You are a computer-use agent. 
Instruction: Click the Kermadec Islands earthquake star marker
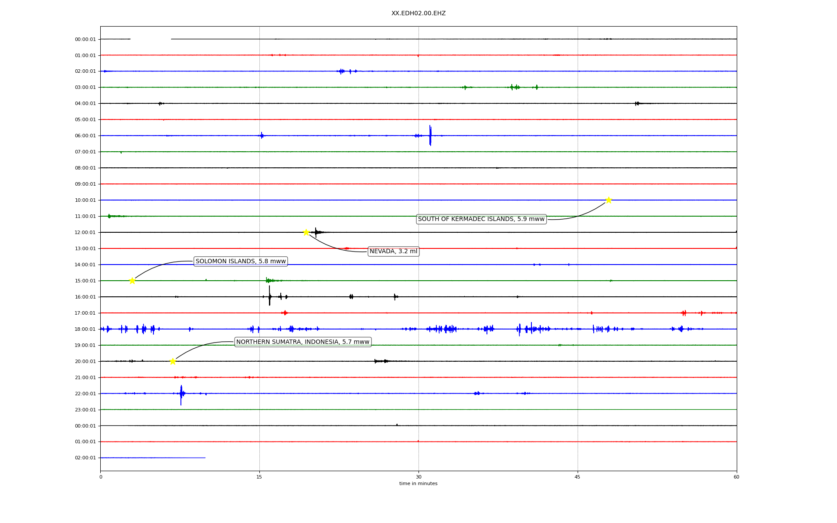(609, 200)
